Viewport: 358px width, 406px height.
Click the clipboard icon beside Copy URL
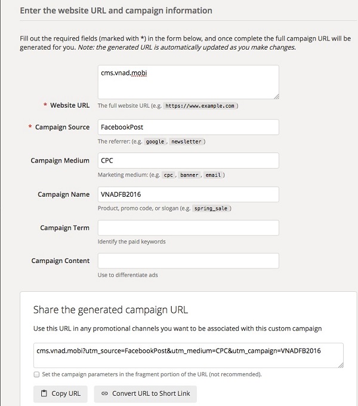point(44,393)
